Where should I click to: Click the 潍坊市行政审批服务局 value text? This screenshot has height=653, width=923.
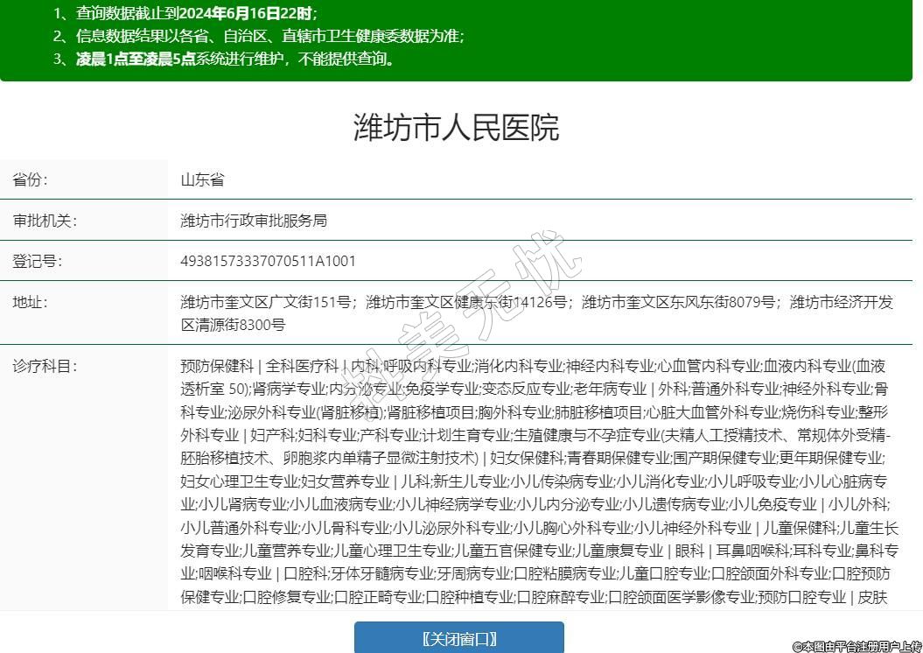tap(254, 221)
